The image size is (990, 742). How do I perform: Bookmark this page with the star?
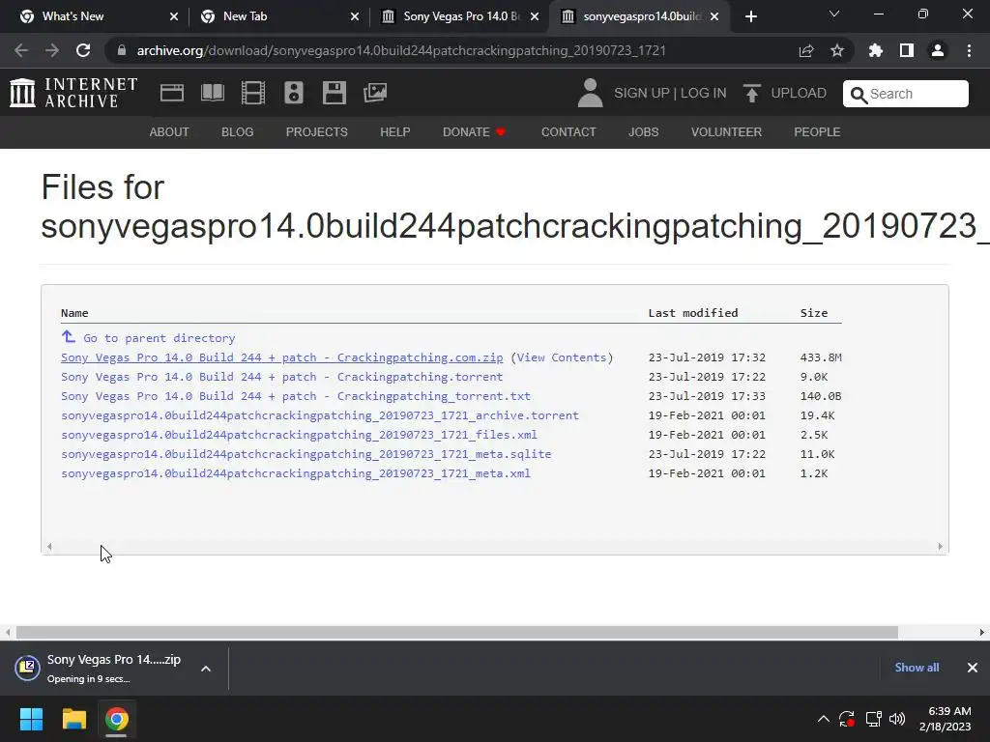click(x=837, y=50)
